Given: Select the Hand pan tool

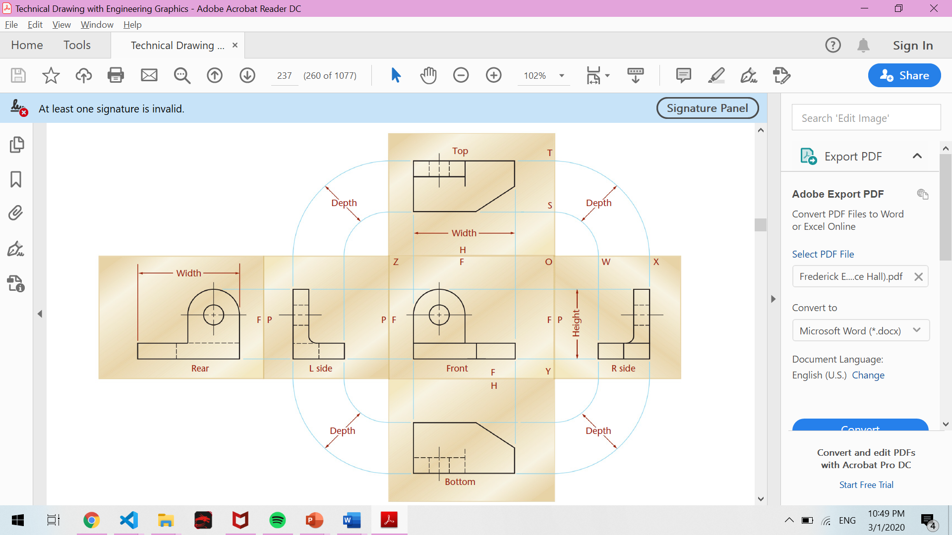Looking at the screenshot, I should pos(428,75).
